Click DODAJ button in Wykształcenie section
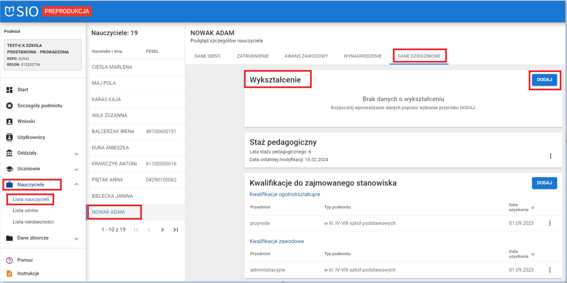This screenshot has width=567, height=283. click(x=544, y=80)
